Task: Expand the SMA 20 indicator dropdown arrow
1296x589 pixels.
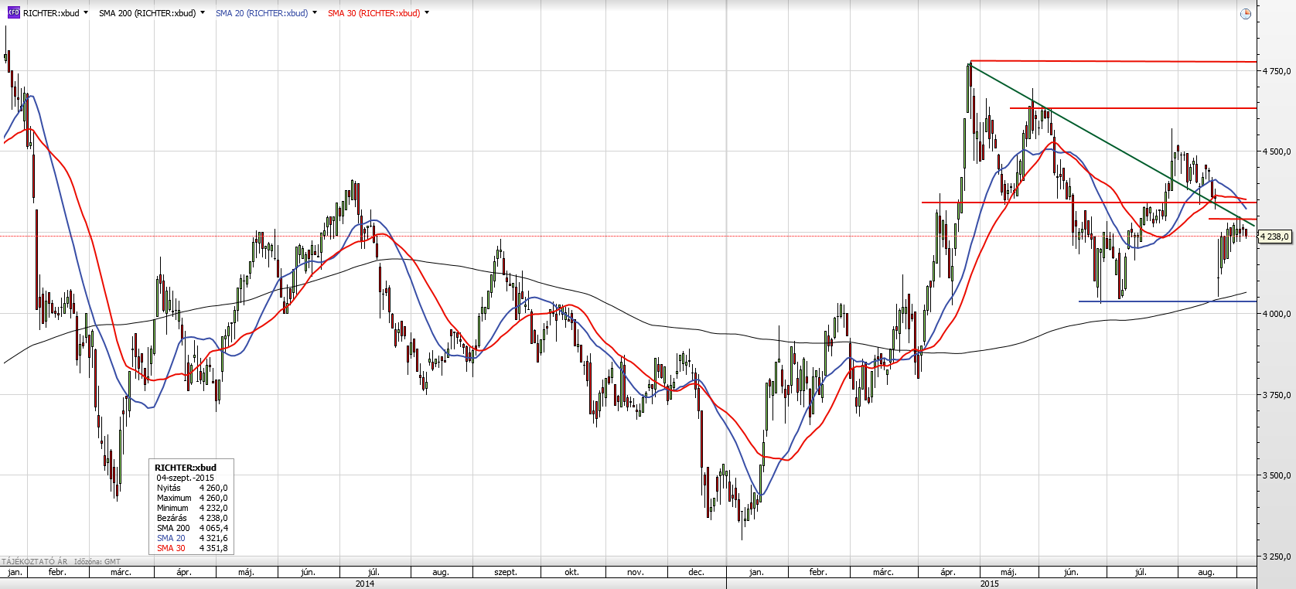Action: (x=314, y=13)
